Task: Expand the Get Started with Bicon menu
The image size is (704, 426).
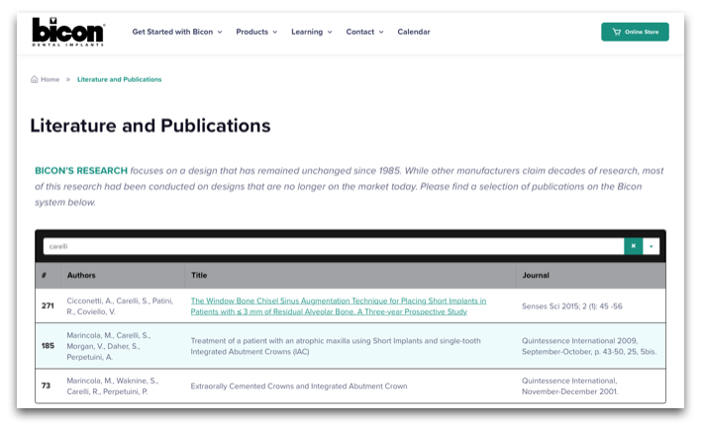Action: click(177, 32)
